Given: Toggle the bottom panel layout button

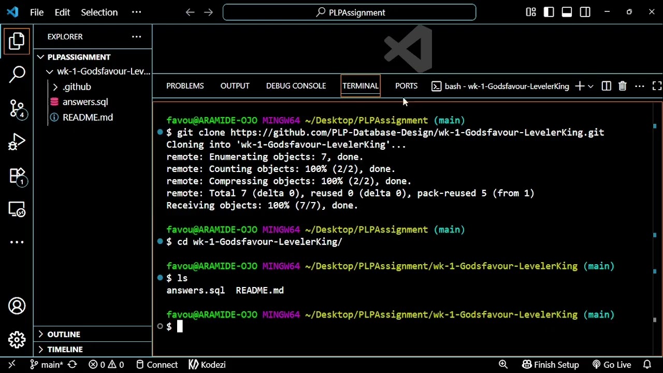Looking at the screenshot, I should (x=567, y=12).
